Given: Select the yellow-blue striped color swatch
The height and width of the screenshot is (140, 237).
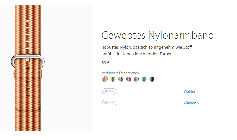Looking at the screenshot, I should 113,79.
